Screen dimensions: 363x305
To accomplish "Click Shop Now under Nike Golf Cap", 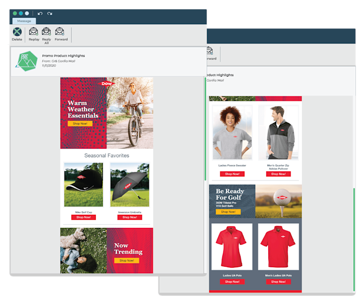I will [83, 217].
